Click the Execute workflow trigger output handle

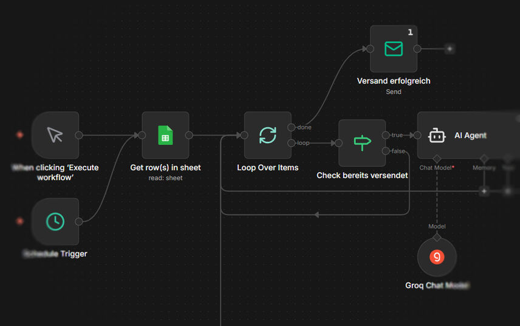[79, 135]
